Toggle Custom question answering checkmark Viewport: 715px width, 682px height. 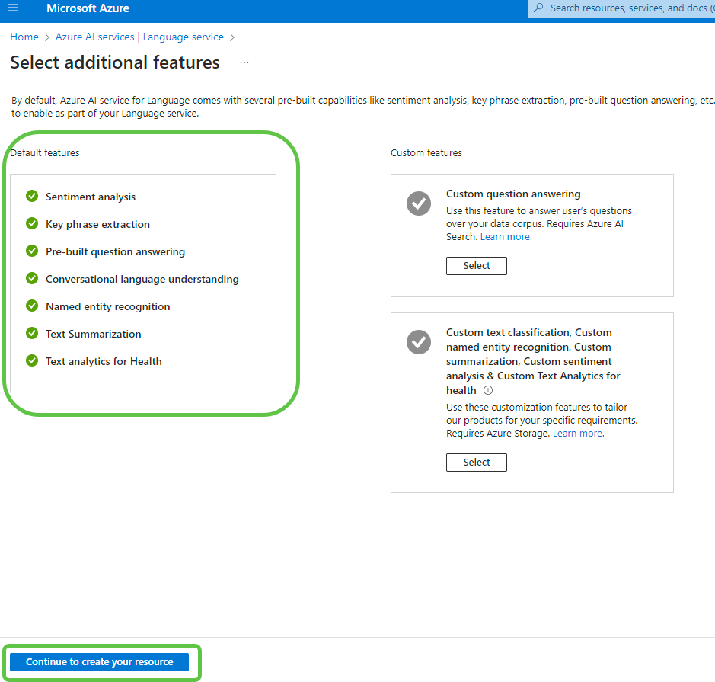[419, 203]
